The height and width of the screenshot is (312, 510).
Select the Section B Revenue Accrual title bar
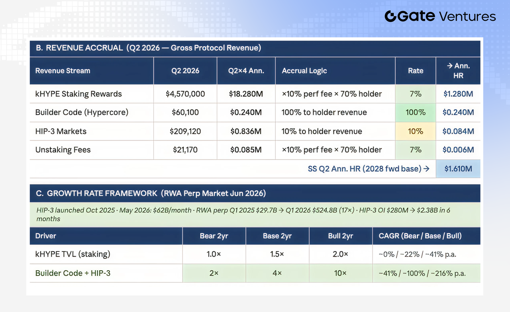click(x=255, y=48)
